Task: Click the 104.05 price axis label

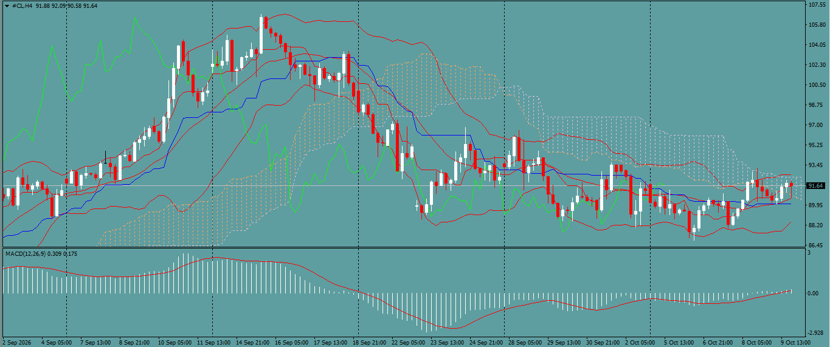Action: pyautogui.click(x=817, y=45)
